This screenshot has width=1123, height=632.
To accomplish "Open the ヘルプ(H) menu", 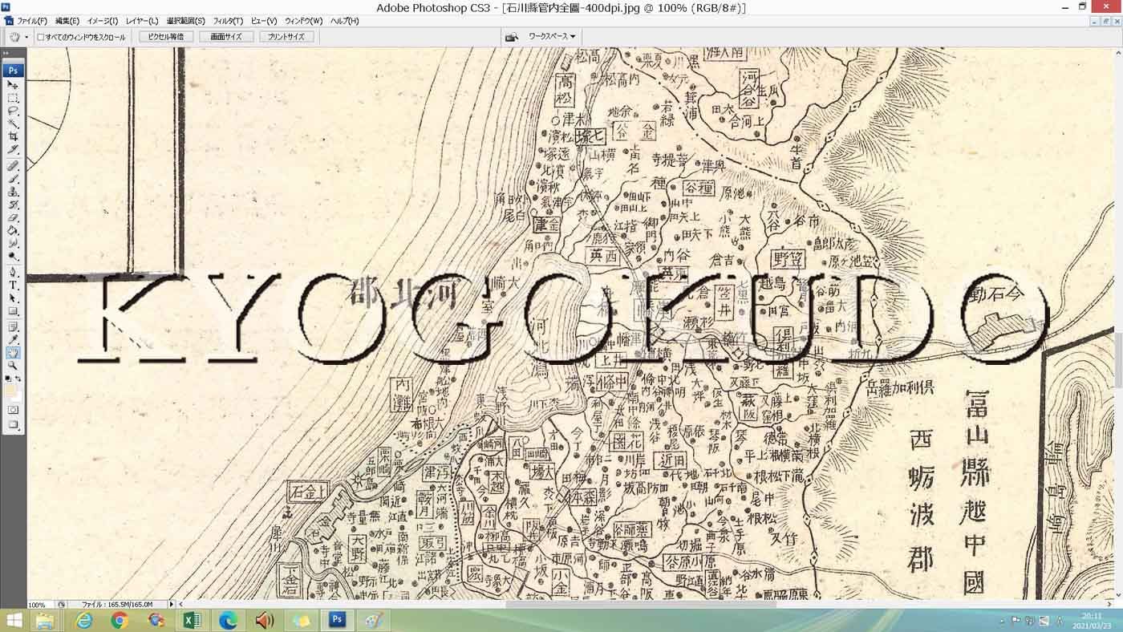I will [x=345, y=21].
